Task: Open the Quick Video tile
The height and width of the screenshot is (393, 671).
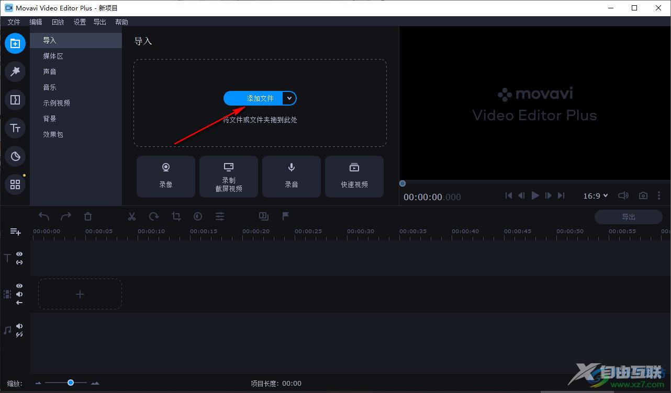Action: point(354,177)
